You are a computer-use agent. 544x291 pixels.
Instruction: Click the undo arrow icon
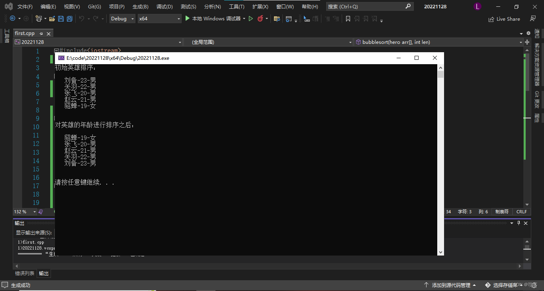(x=82, y=19)
